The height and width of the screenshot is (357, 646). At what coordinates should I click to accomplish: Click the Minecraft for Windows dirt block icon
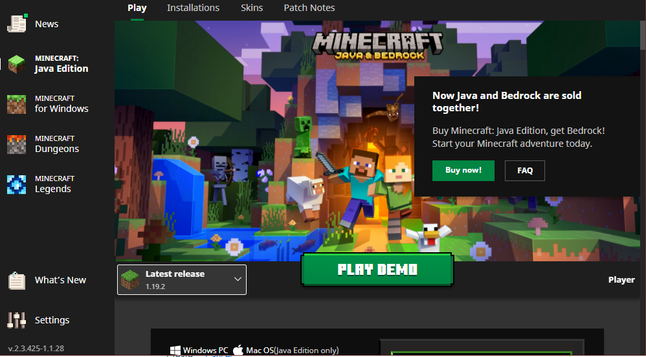16,104
